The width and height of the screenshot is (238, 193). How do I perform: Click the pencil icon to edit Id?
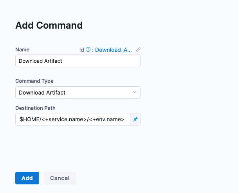[x=138, y=50]
